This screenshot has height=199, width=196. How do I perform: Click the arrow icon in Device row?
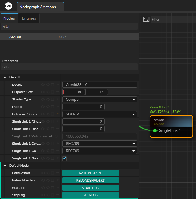coord(57,85)
